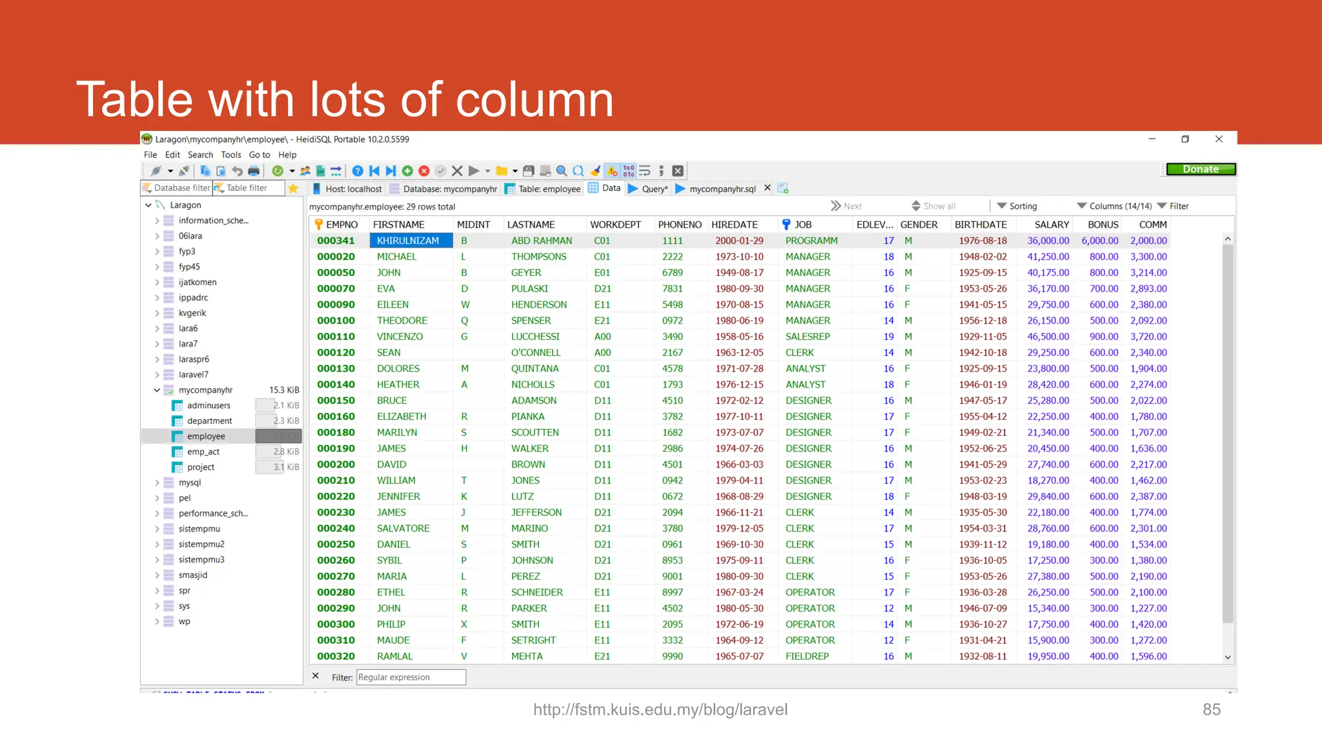Click the new query tab icon
The width and height of the screenshot is (1322, 743).
(783, 188)
